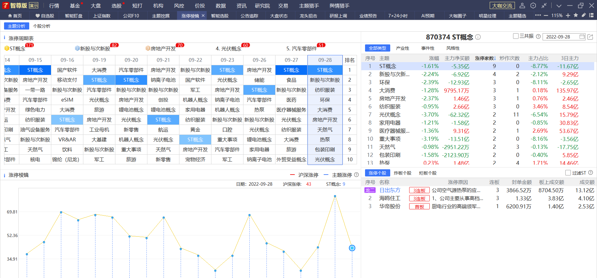Open the 自选股 heart icon tab
The height and width of the screenshot is (278, 597).
(x=45, y=16)
